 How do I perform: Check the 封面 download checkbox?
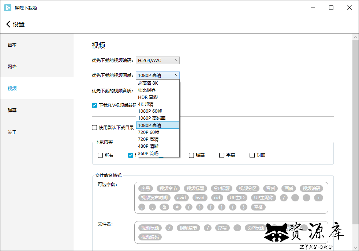tap(252, 155)
